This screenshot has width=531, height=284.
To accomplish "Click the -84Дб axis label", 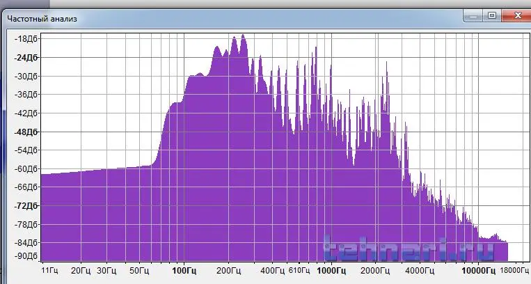I will [x=26, y=243].
